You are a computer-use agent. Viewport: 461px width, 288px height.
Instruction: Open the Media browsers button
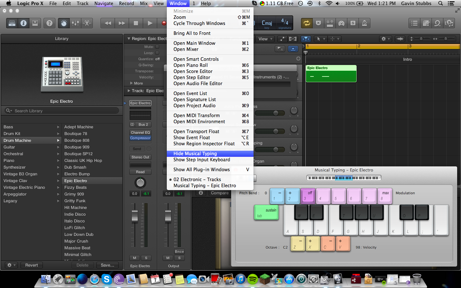pyautogui.click(x=449, y=23)
